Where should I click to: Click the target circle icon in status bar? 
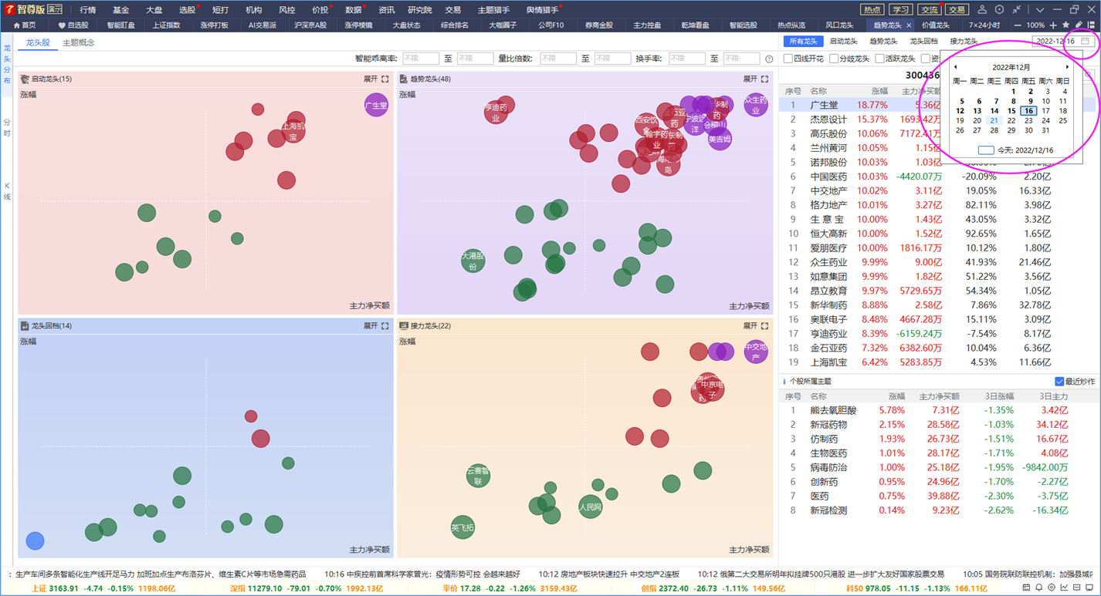point(1052,588)
